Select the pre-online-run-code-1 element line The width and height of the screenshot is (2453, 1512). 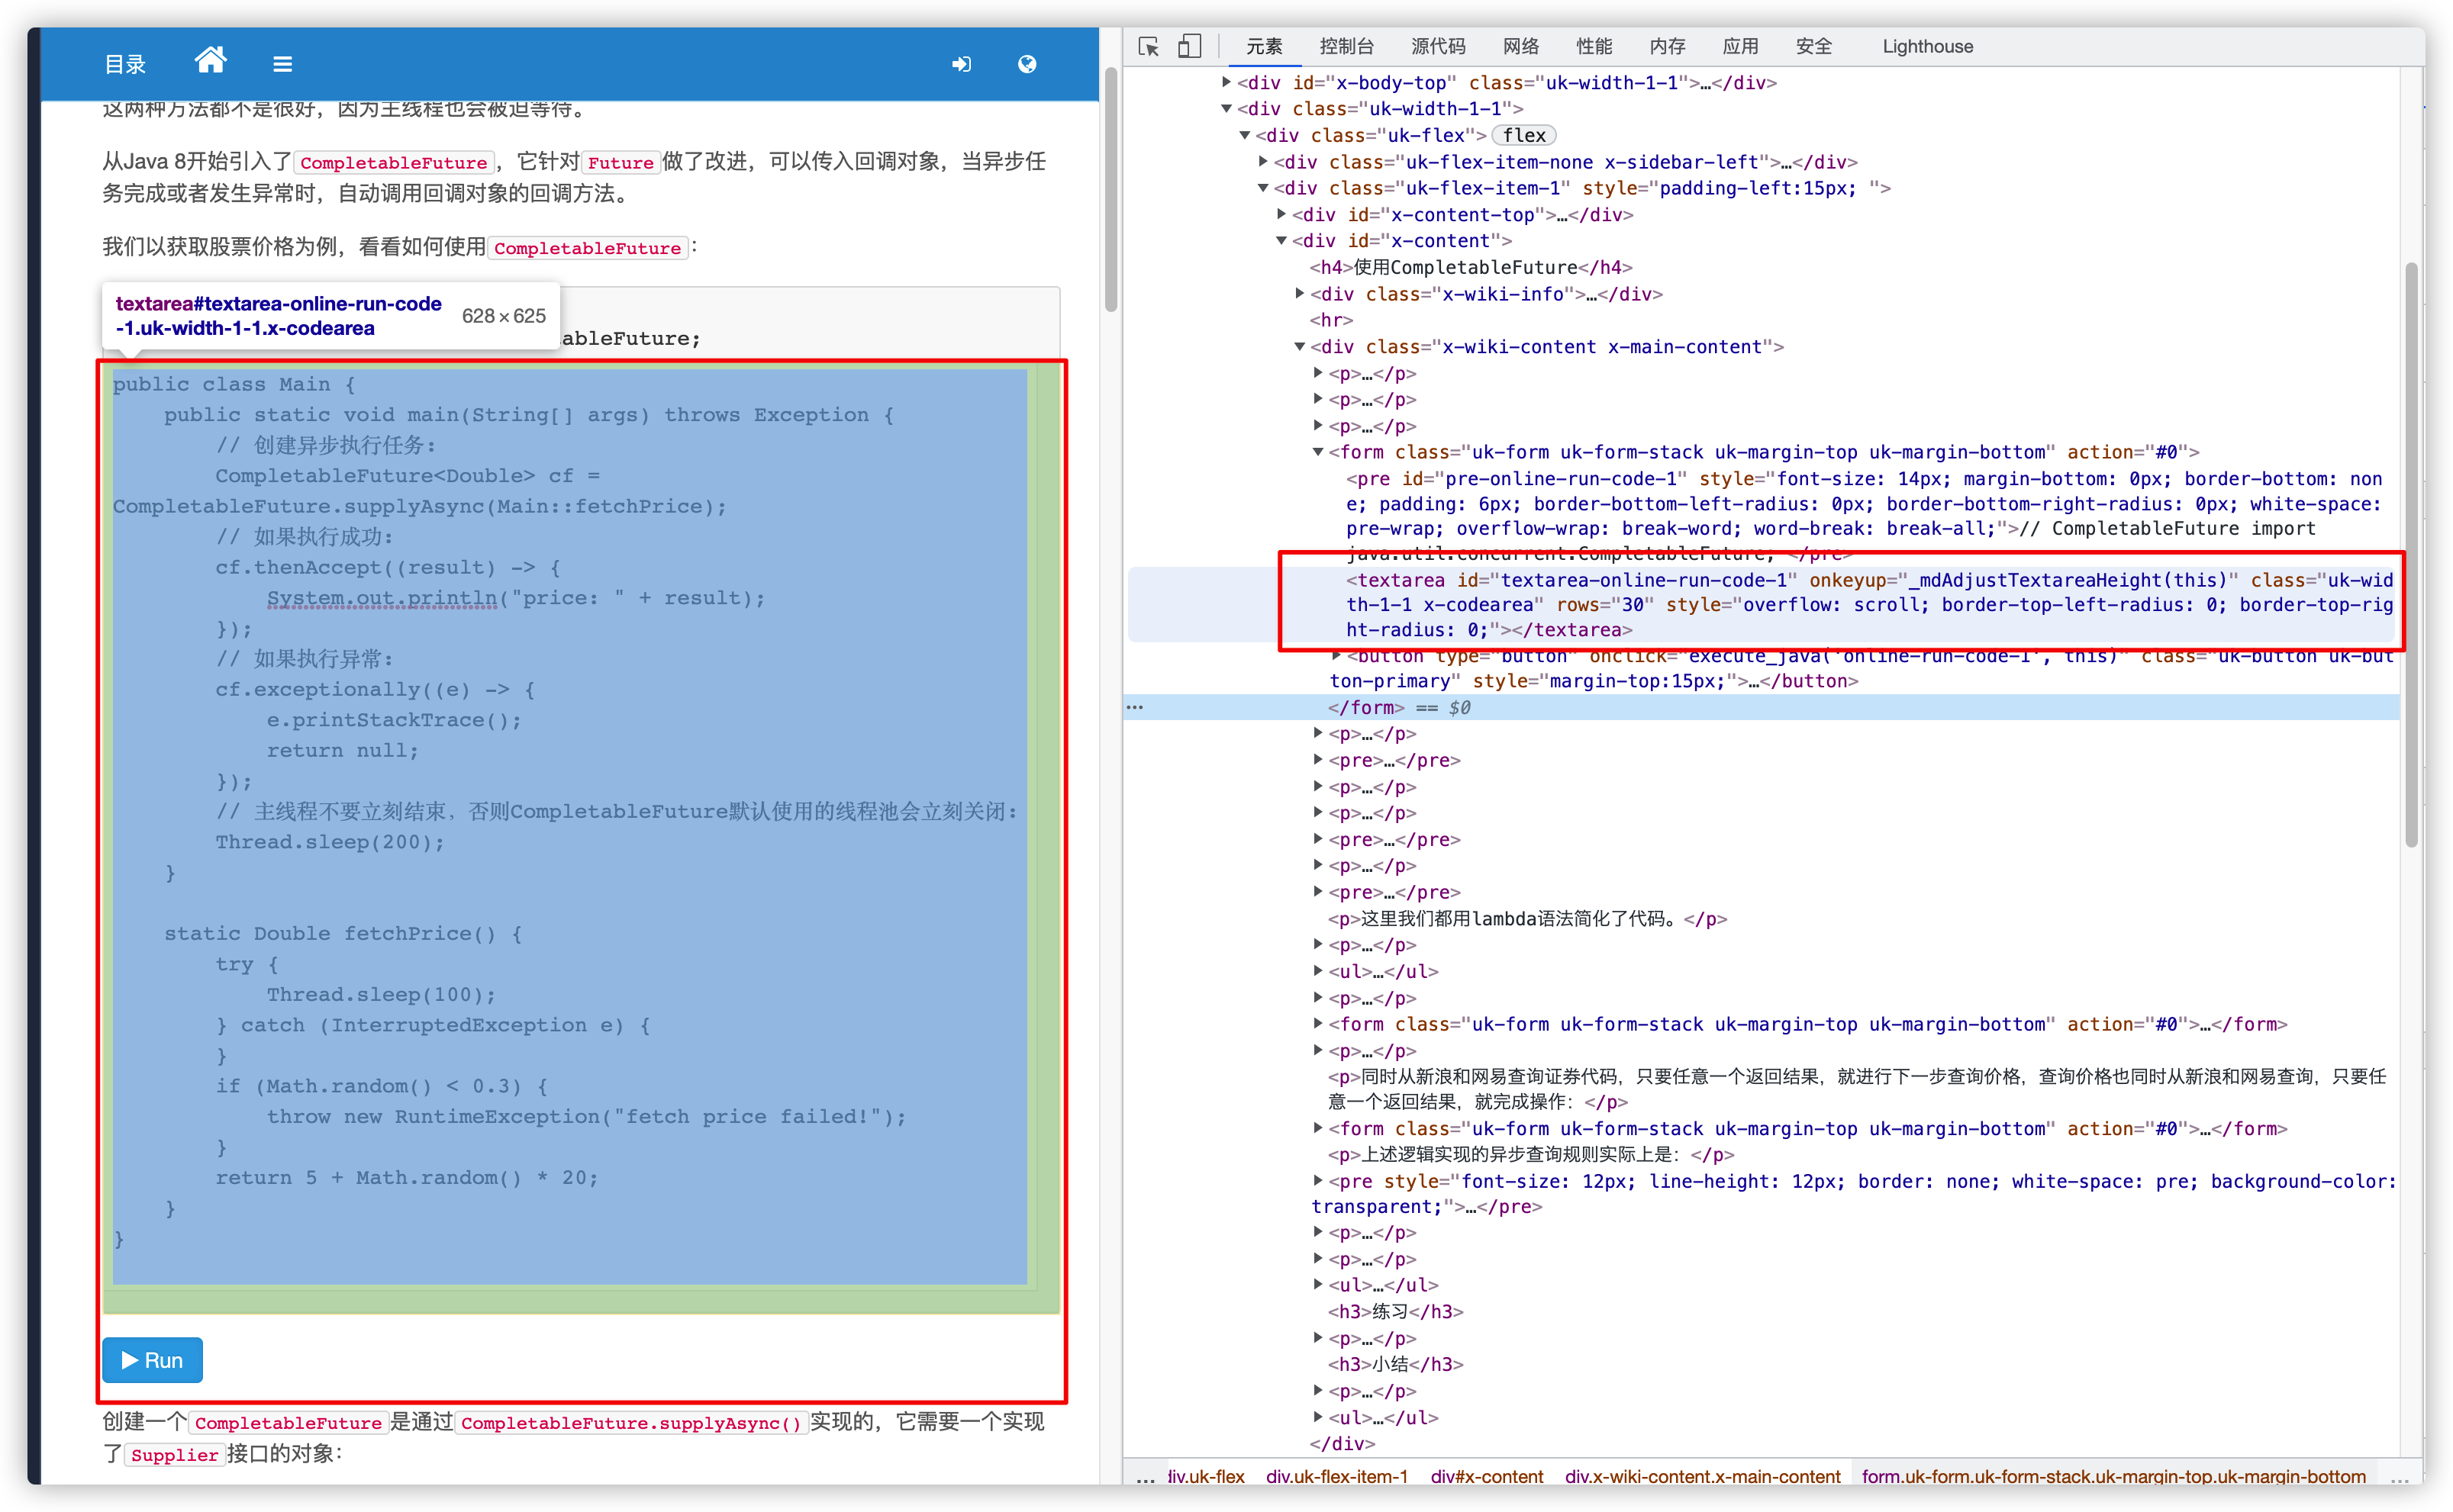tap(1864, 516)
